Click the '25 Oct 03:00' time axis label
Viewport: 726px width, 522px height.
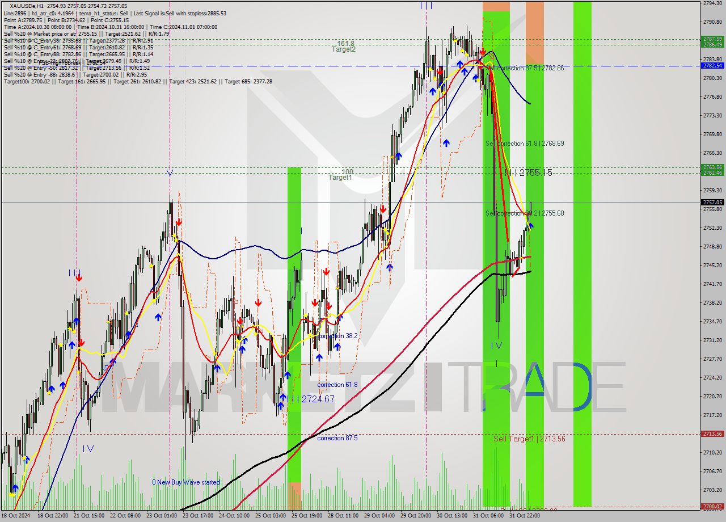tap(271, 516)
